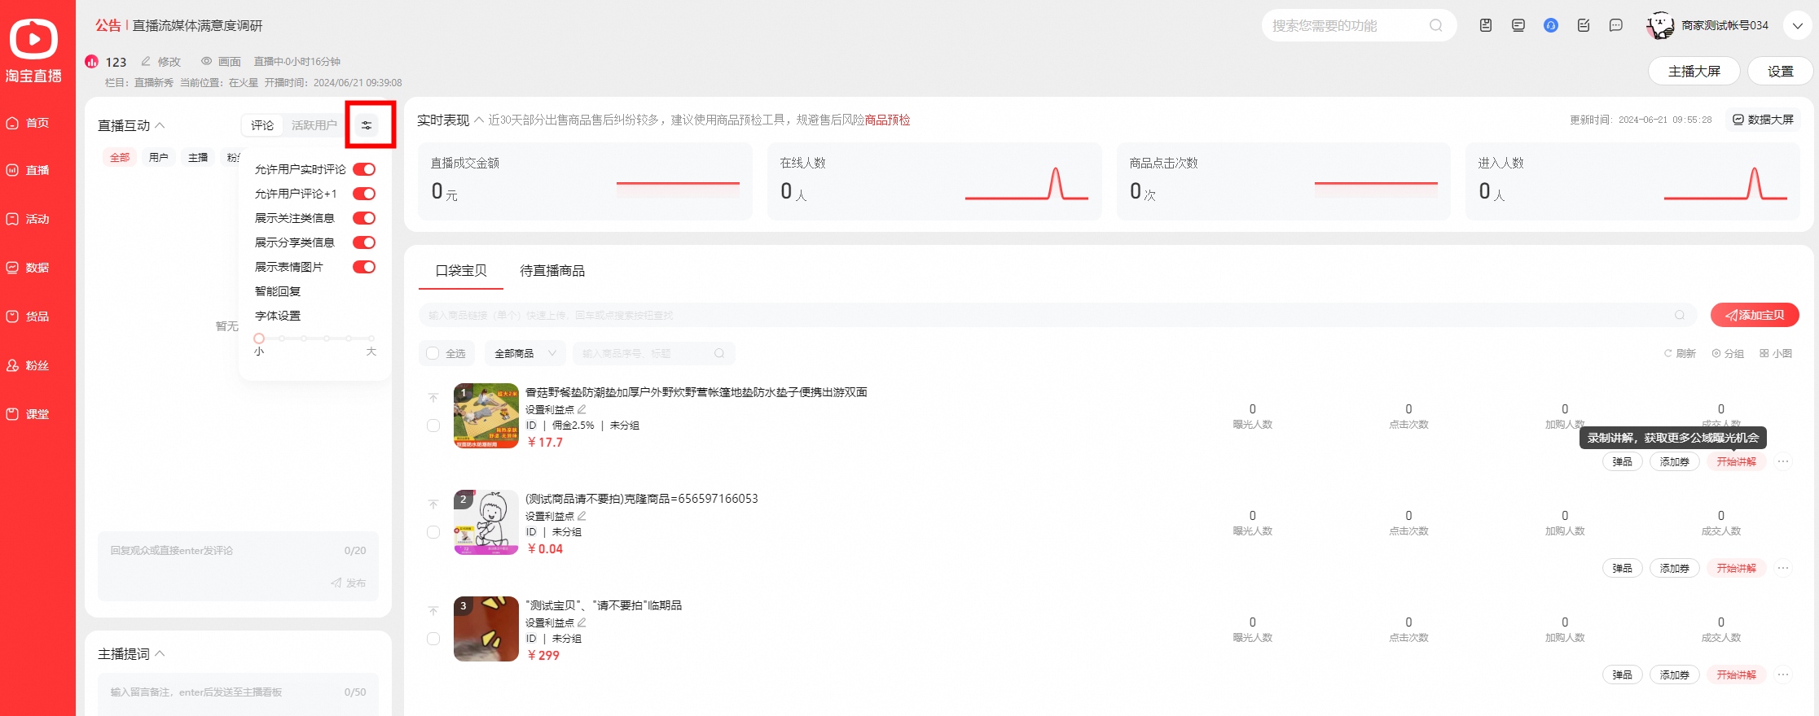
Task: Click the clipboard icon in top bar
Action: (1486, 25)
